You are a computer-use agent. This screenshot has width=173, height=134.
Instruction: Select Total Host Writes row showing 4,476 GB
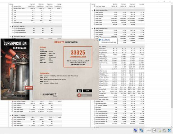click(x=37, y=126)
